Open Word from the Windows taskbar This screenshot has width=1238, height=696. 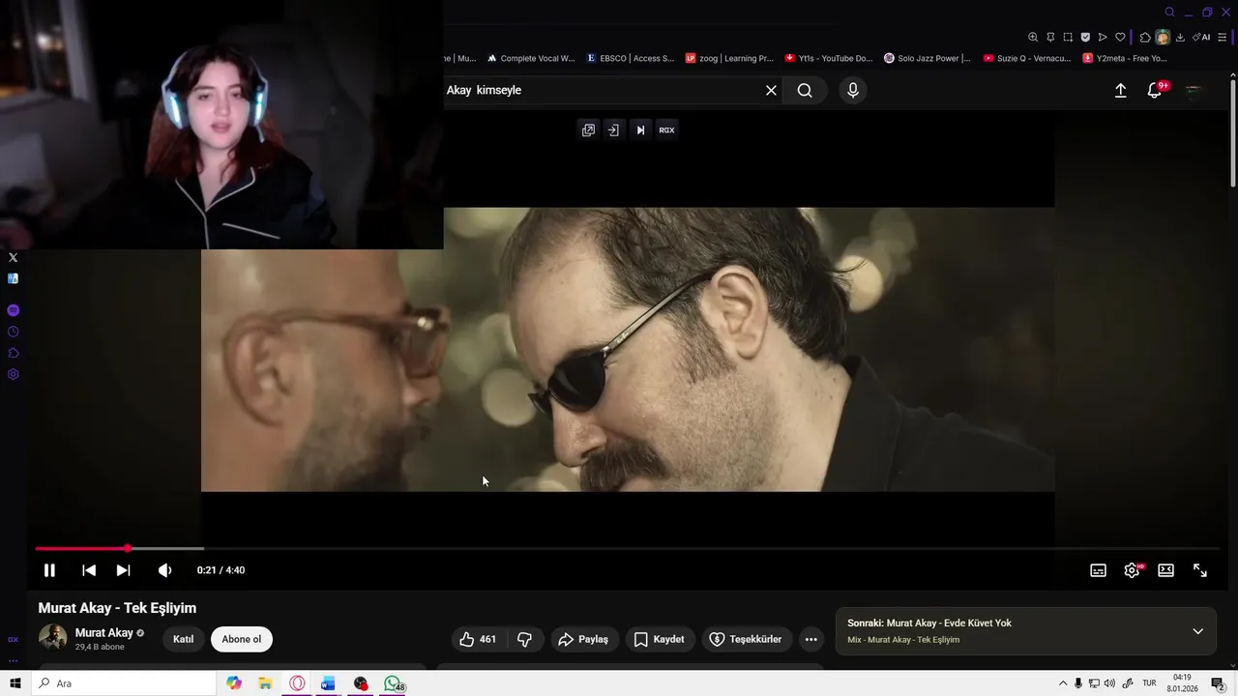coord(328,683)
